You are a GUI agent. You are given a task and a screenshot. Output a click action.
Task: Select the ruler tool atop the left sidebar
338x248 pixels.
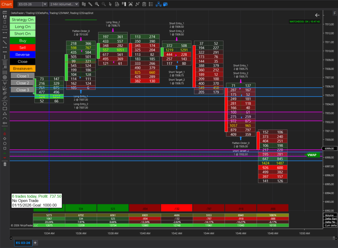[x=5, y=13]
